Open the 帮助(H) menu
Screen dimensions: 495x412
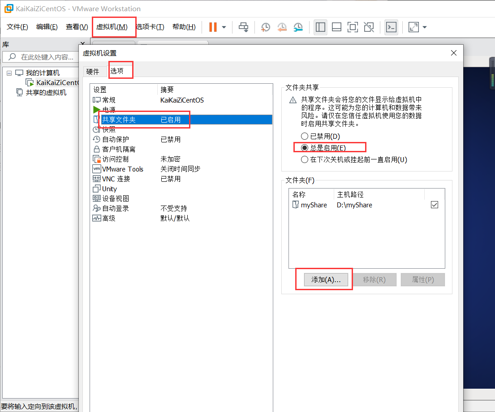point(184,27)
